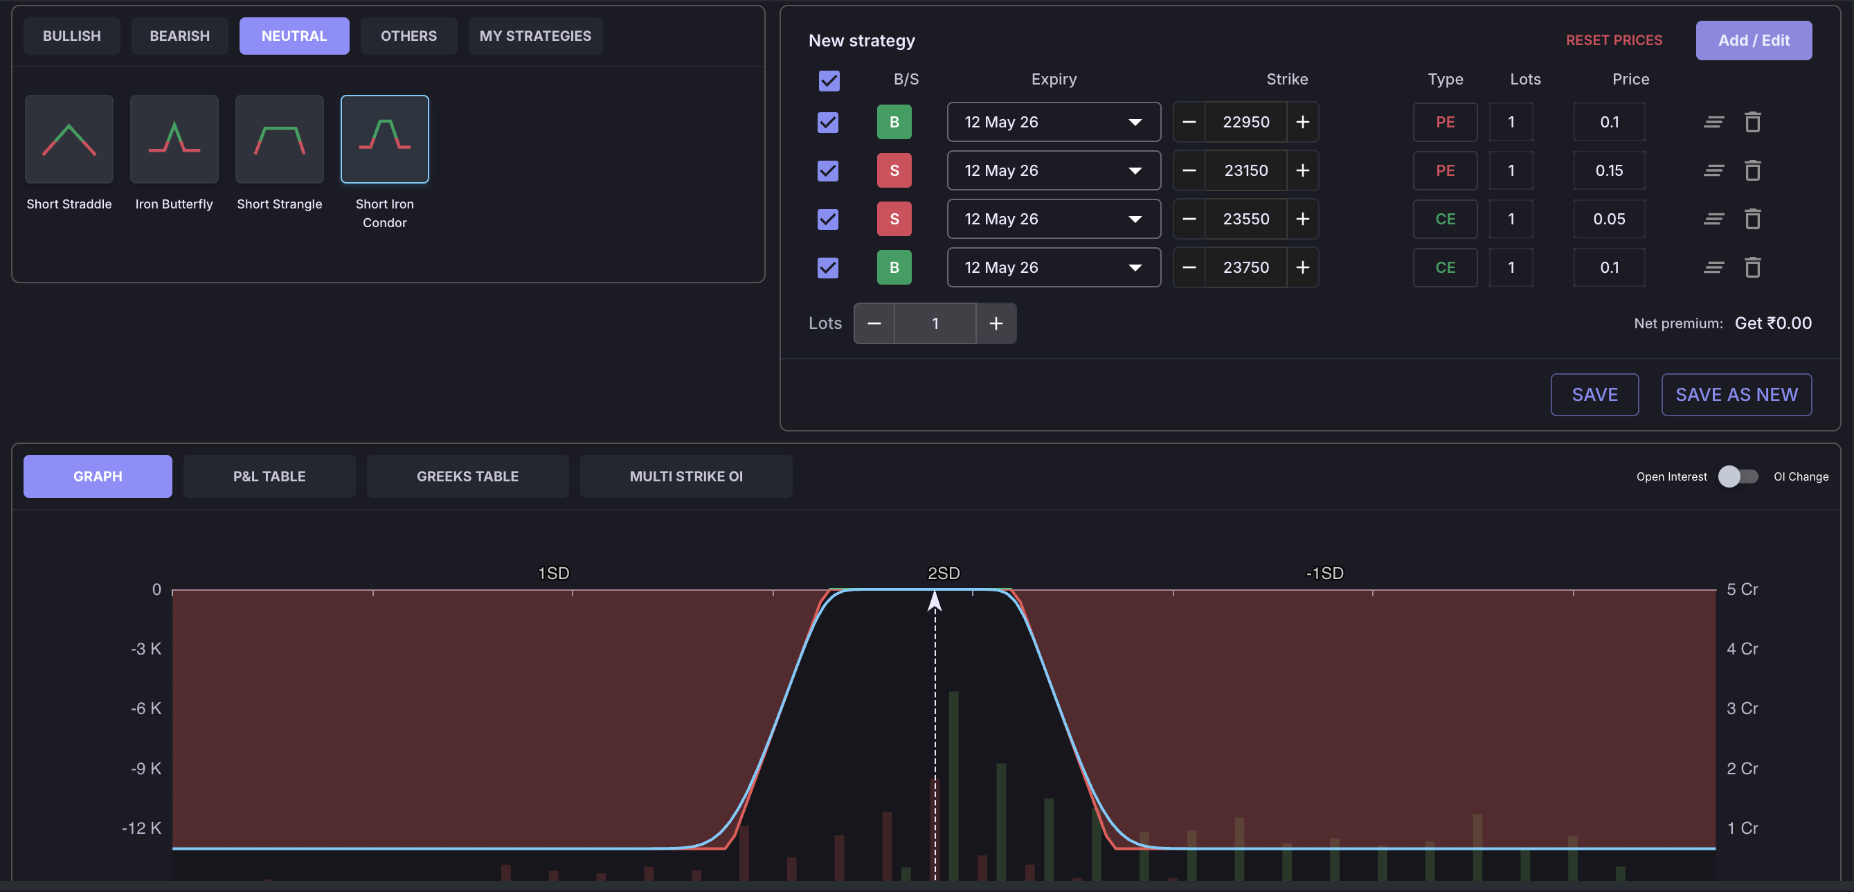The image size is (1854, 892).
Task: Toggle Buy/Sell on the 23750 leg
Action: click(x=894, y=268)
